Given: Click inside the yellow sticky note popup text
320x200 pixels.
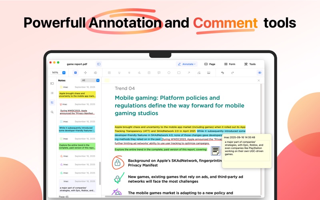Looking at the screenshot, I should (247, 151).
